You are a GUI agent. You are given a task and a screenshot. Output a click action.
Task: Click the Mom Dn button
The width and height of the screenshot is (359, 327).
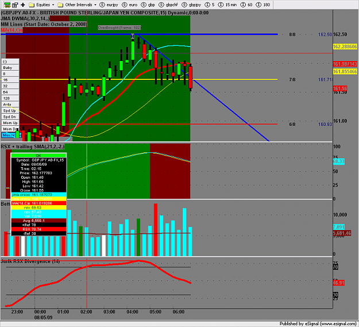pyautogui.click(x=10, y=129)
